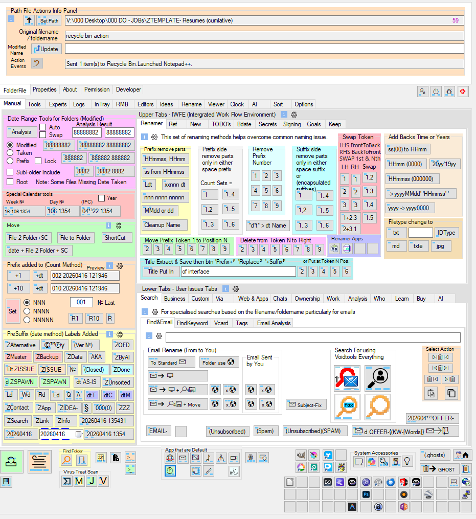Click the File 2 Folder+SC button

(x=28, y=238)
